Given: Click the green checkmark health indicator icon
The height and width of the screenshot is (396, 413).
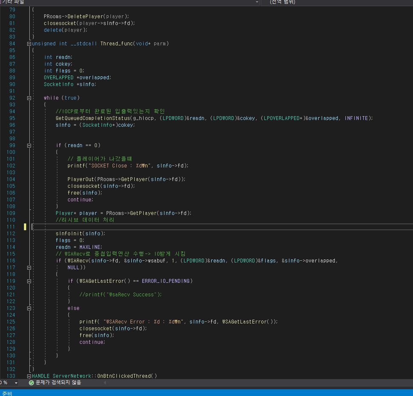Looking at the screenshot, I should click(31, 382).
